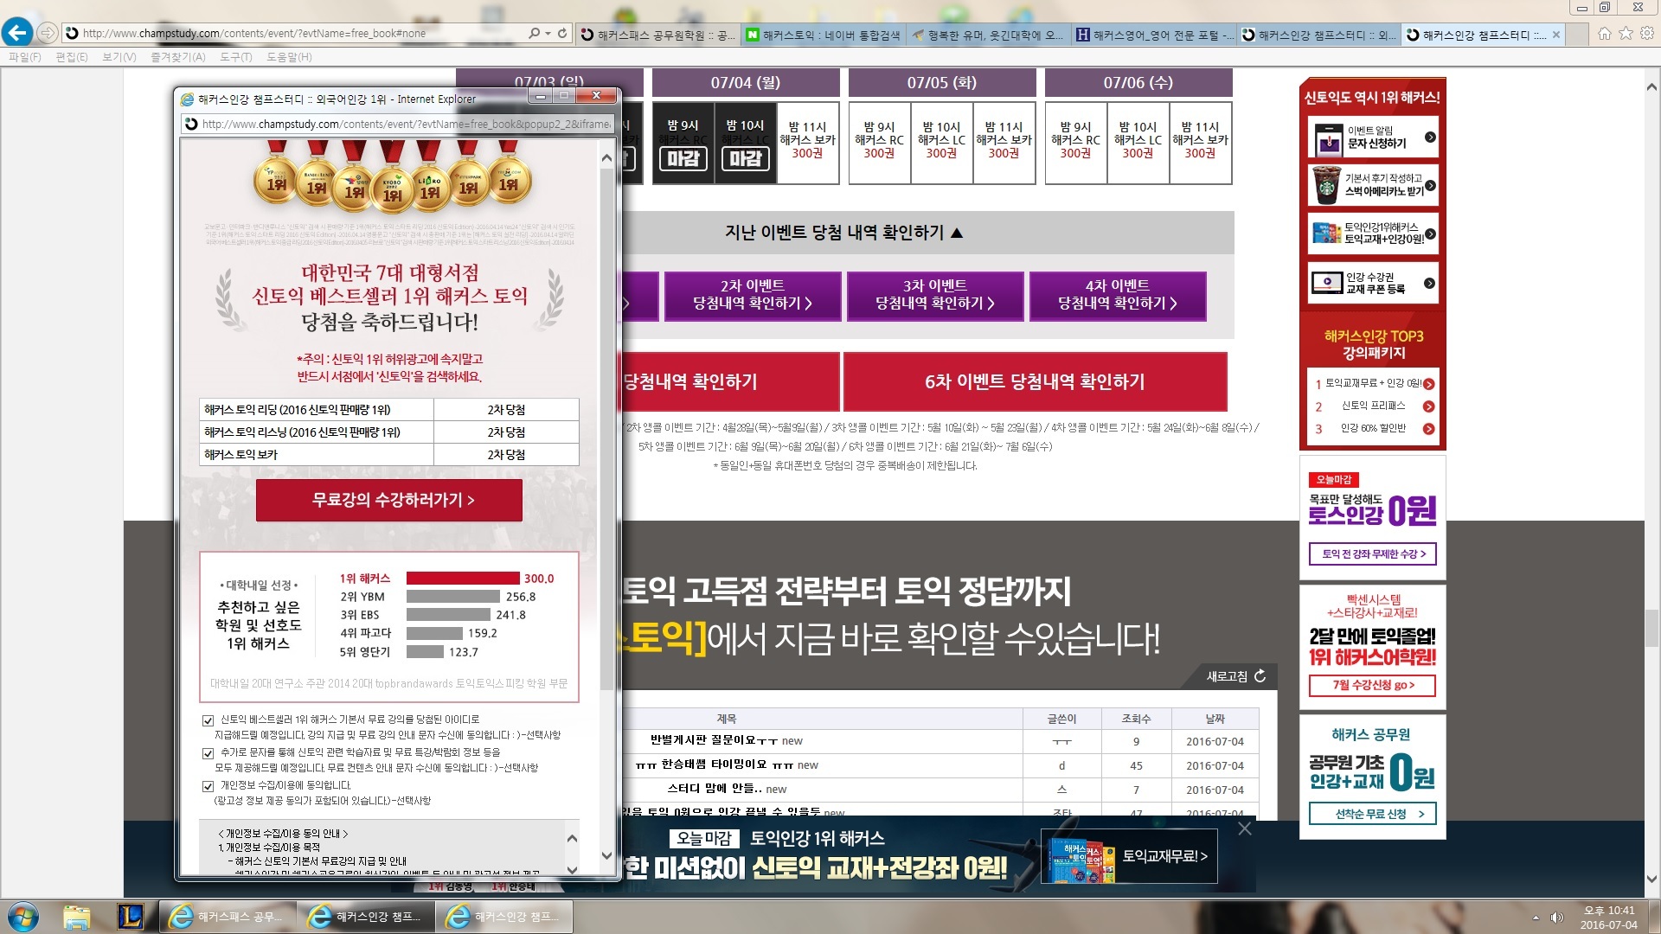Open the Favorites star icon

1626,33
